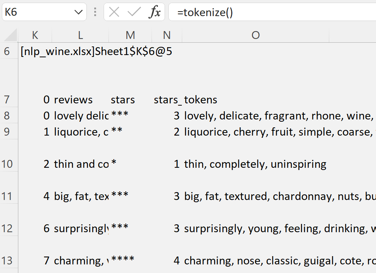
Task: Select row header 10
Action: click(8, 164)
